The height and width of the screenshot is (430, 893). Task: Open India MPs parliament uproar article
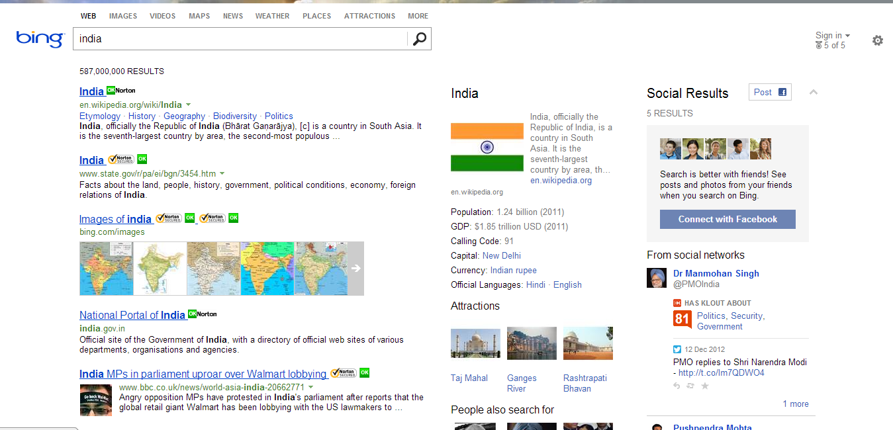[203, 374]
